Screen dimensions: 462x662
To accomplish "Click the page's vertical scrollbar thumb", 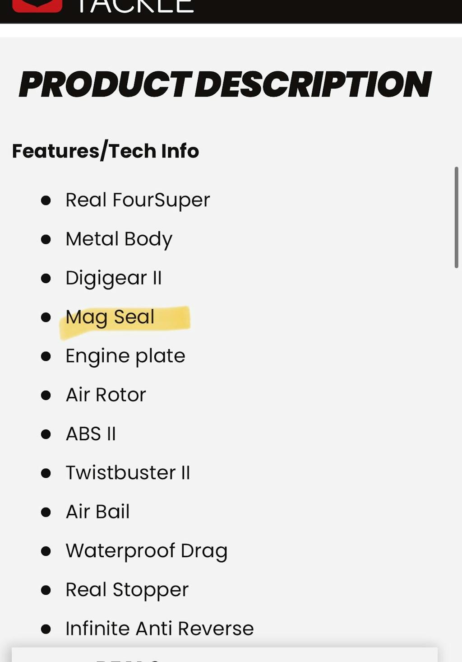I will 457,217.
